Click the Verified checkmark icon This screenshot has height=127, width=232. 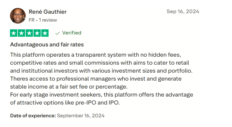[x=57, y=33]
